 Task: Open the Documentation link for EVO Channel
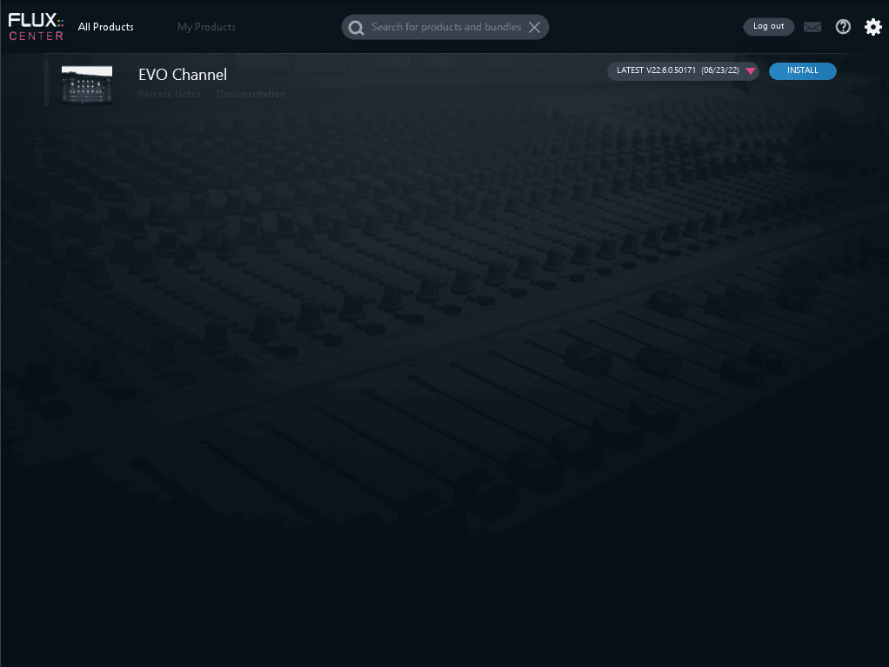pyautogui.click(x=251, y=94)
